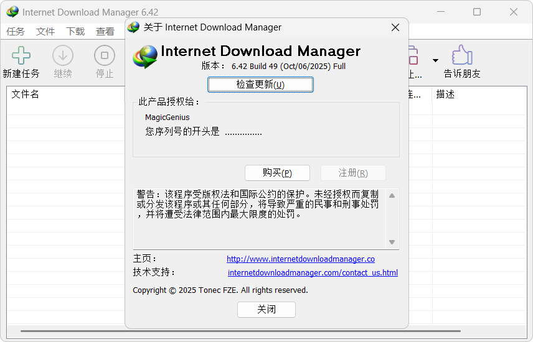Click the IDM logo icon in About dialog

tap(145, 57)
